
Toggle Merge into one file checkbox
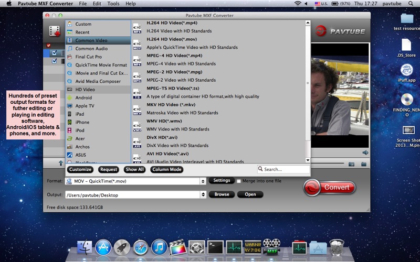tap(239, 181)
